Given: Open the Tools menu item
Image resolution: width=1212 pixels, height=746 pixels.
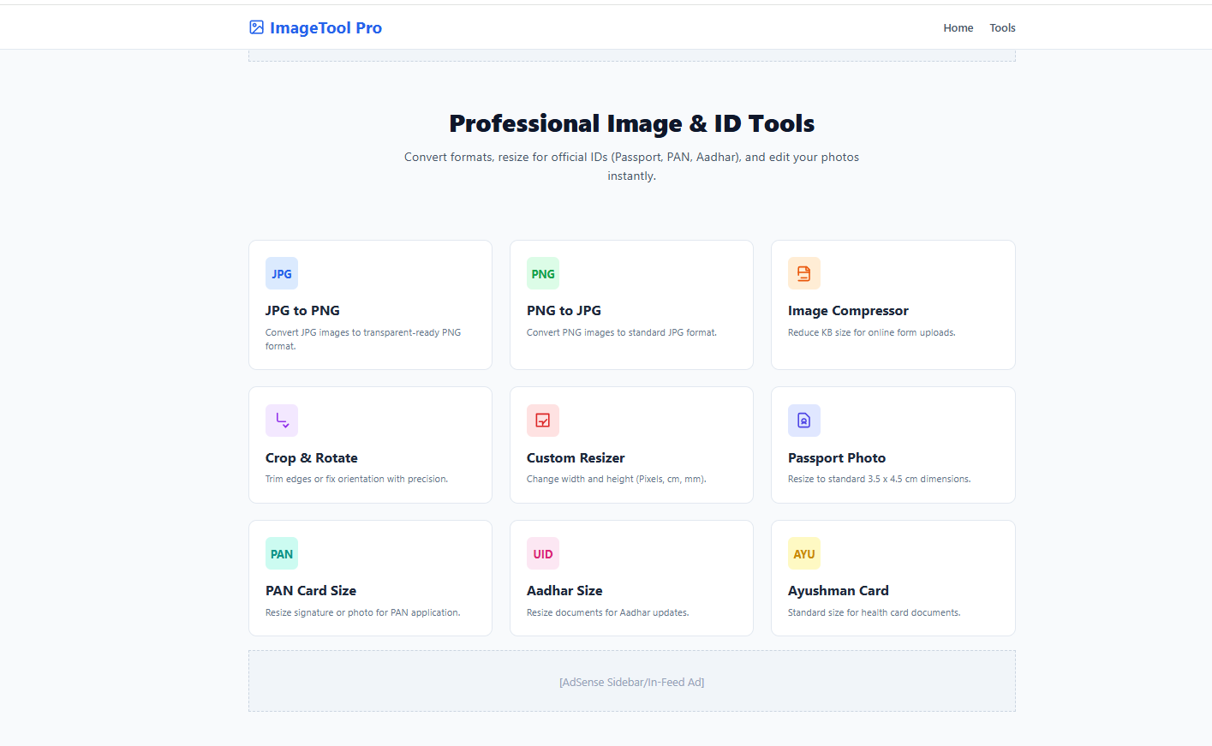Looking at the screenshot, I should (x=1002, y=28).
